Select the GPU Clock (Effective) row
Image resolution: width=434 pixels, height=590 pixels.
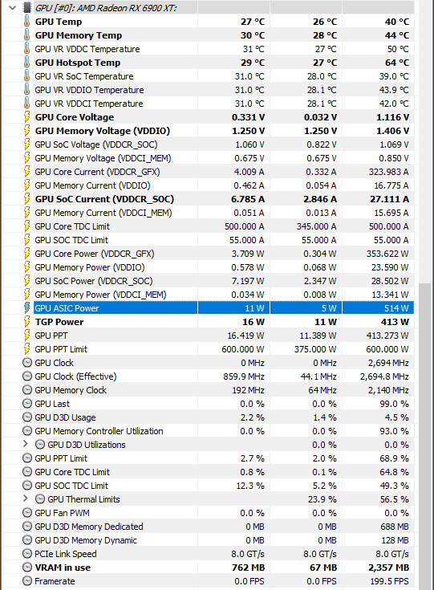(x=209, y=376)
